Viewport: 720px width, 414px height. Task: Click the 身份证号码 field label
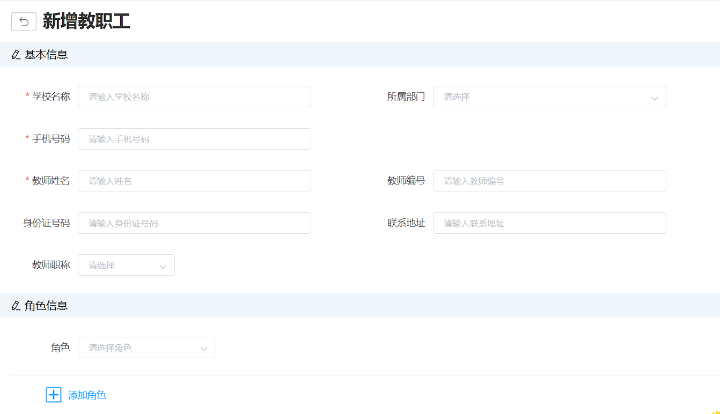point(46,223)
